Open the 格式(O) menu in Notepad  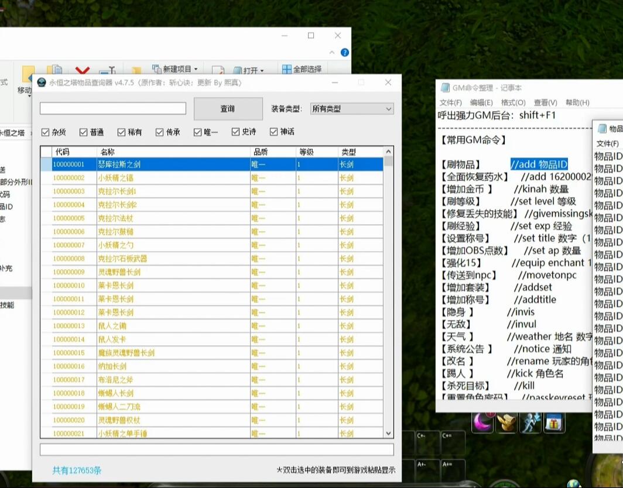pos(513,102)
